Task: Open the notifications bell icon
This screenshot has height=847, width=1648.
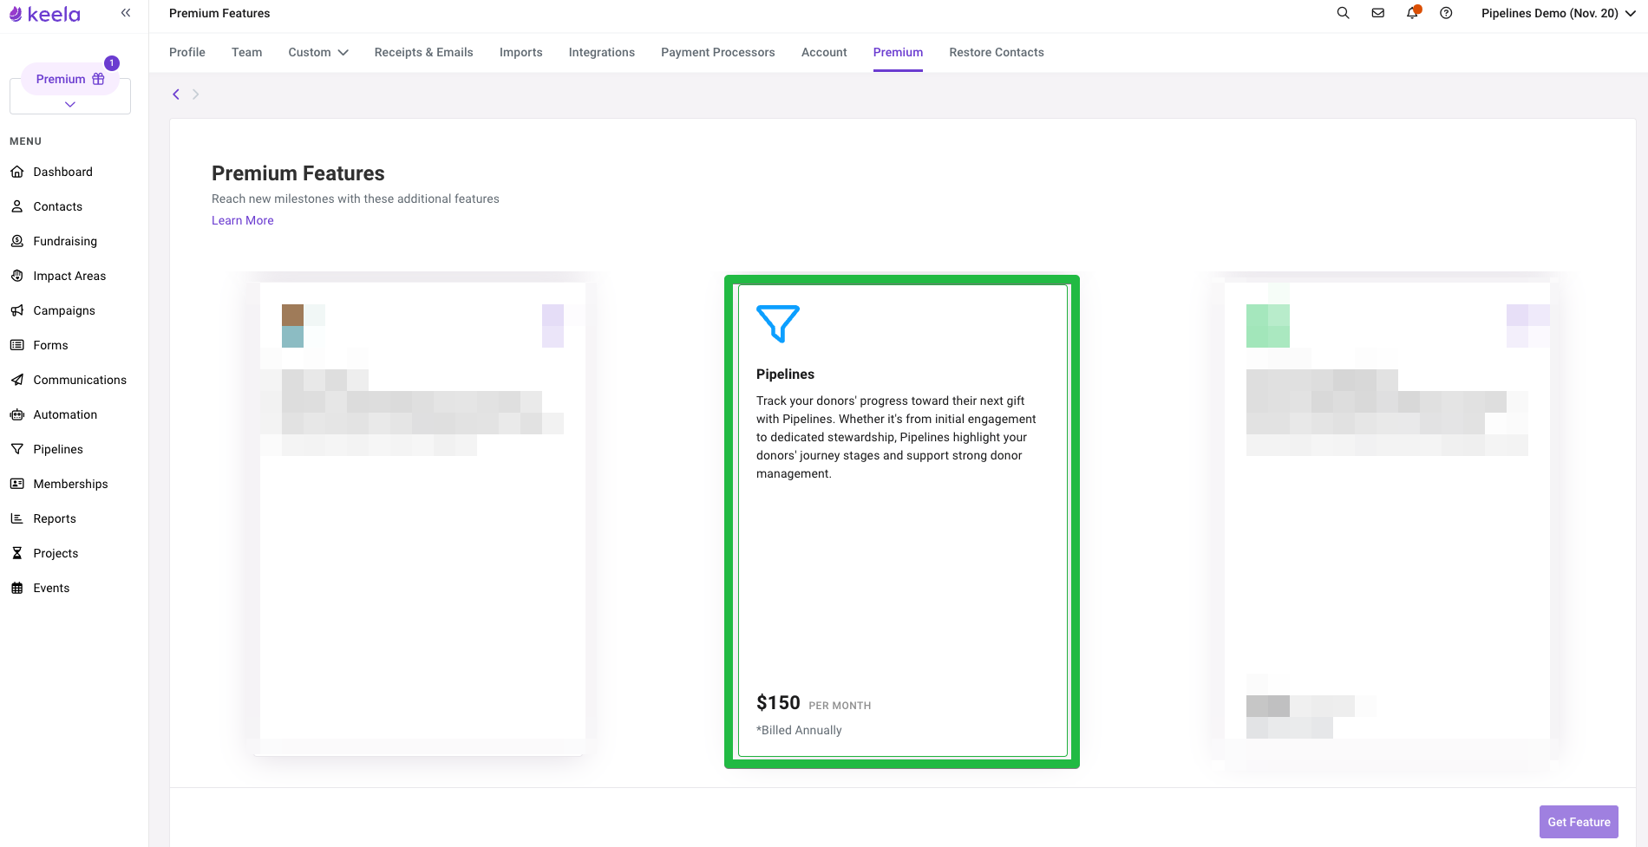Action: click(x=1412, y=13)
